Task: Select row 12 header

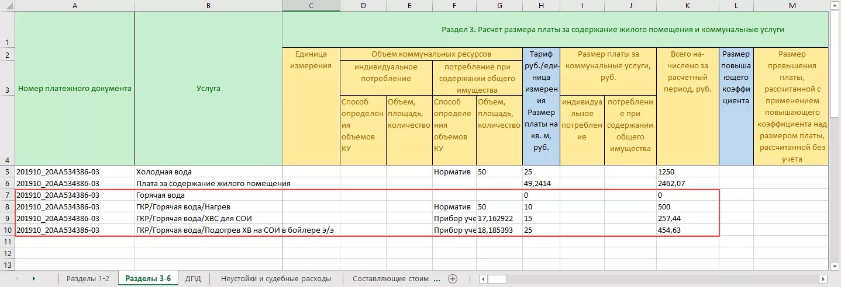Action: click(x=7, y=253)
